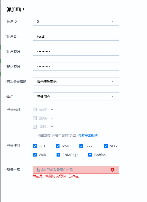Click the 确认密码 input field
147x202 pixels.
[76, 66]
